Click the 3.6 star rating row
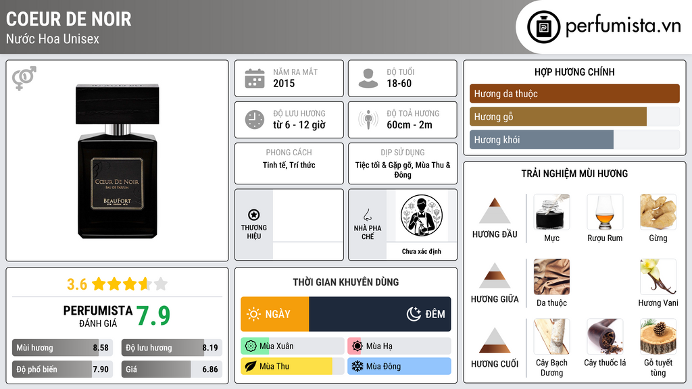 pos(118,284)
